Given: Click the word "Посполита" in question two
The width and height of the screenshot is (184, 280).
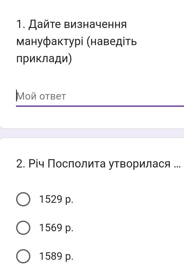Looking at the screenshot, I should click(x=76, y=164).
